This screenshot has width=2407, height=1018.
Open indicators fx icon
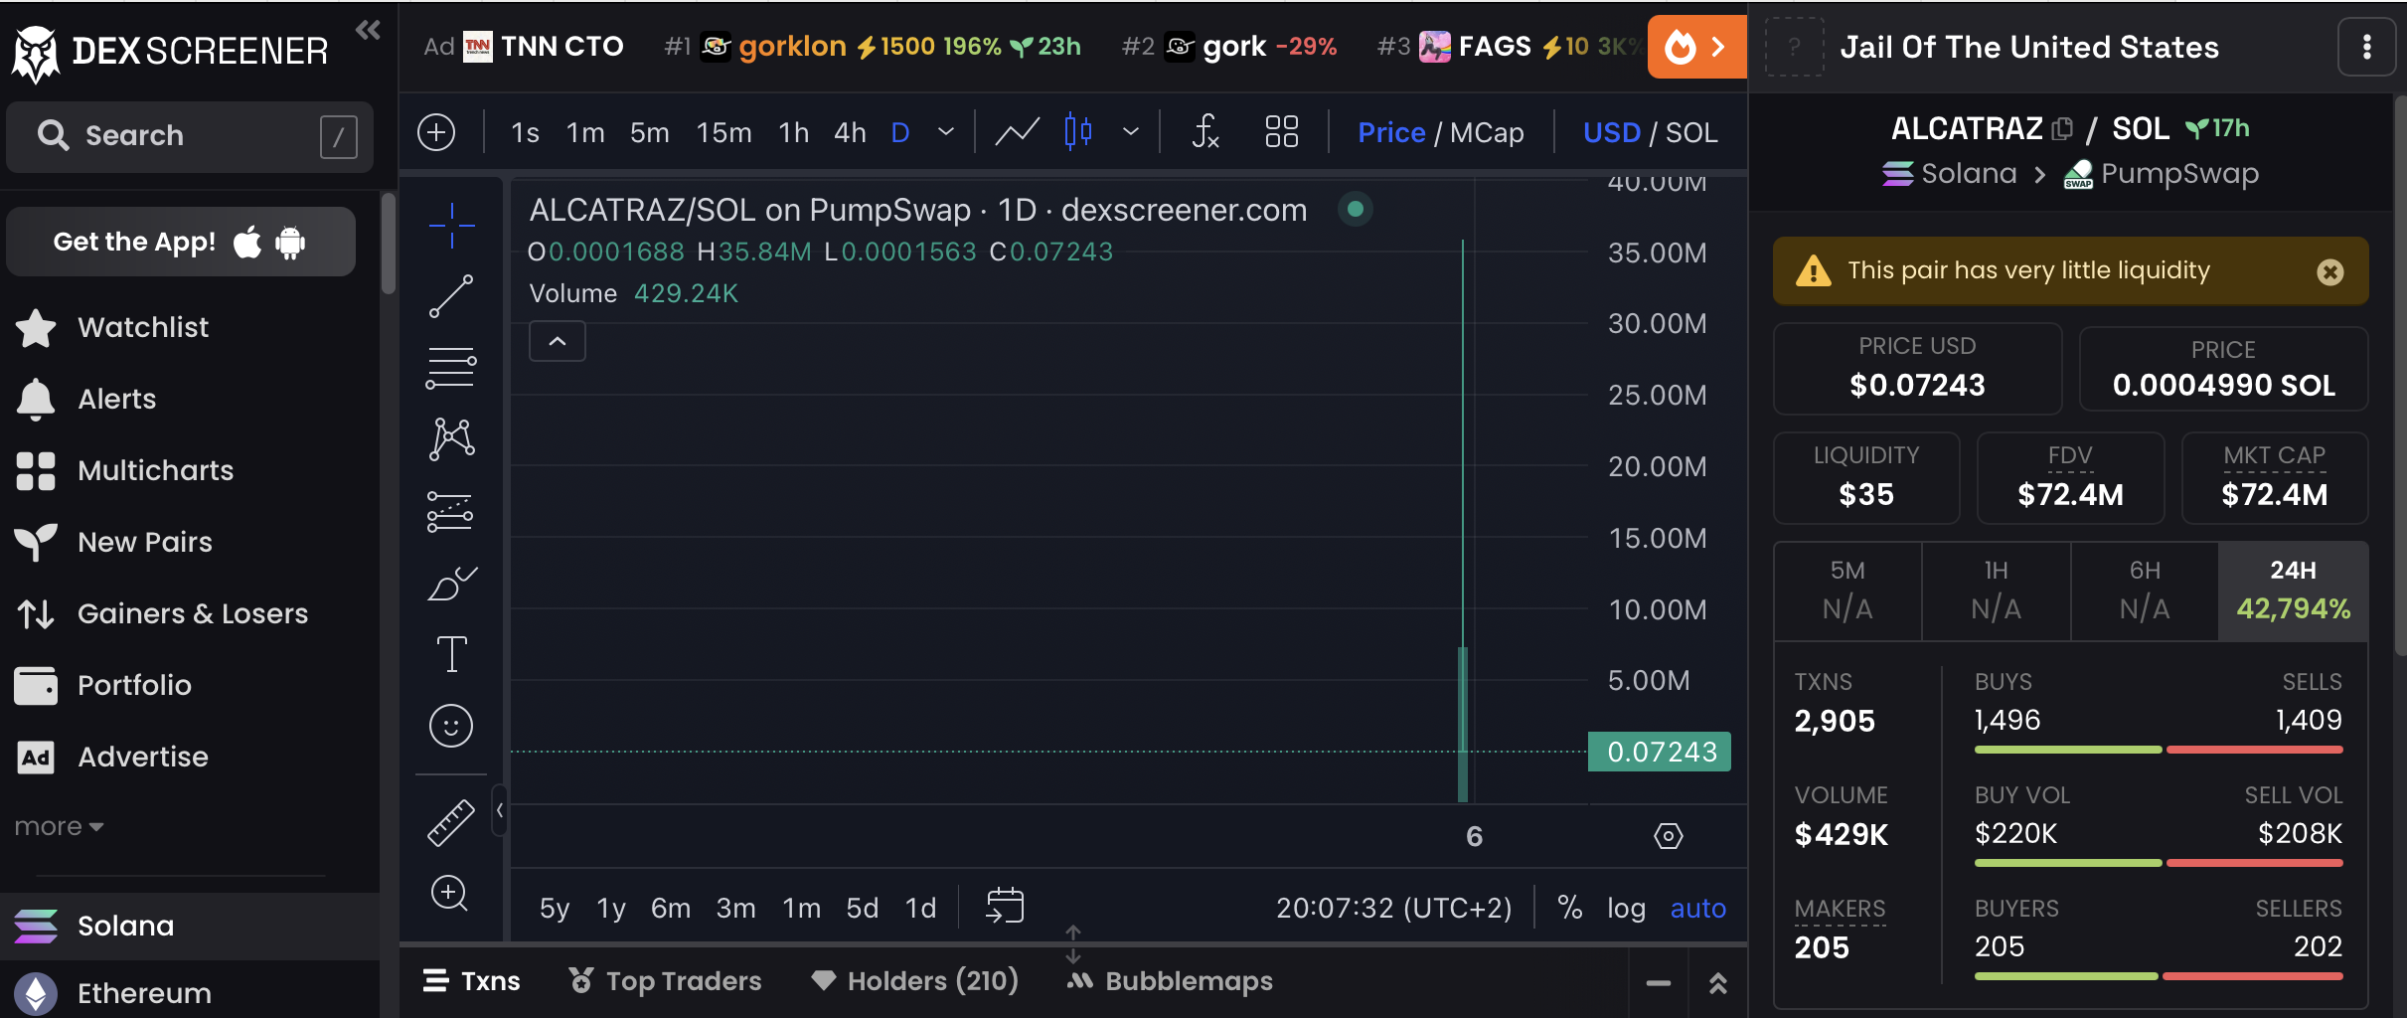pos(1204,131)
